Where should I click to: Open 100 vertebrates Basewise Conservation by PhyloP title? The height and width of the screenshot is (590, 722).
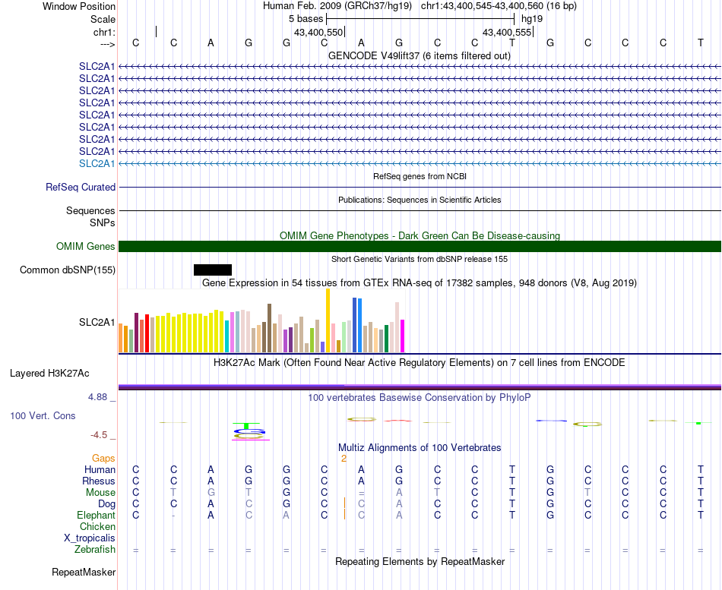[420, 397]
